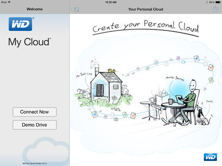Screen dimensions: 222x166
Task: Tap the Connect Now button
Action: pyautogui.click(x=35, y=112)
